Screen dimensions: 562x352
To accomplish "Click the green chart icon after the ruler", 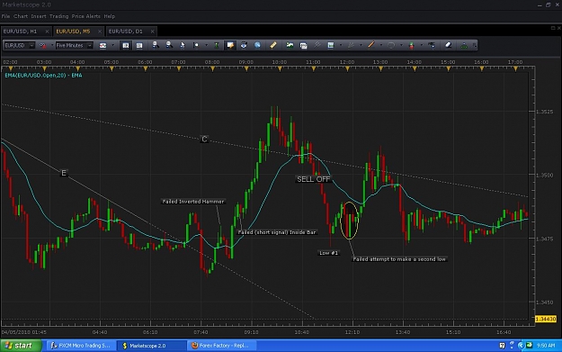I will click(x=290, y=45).
